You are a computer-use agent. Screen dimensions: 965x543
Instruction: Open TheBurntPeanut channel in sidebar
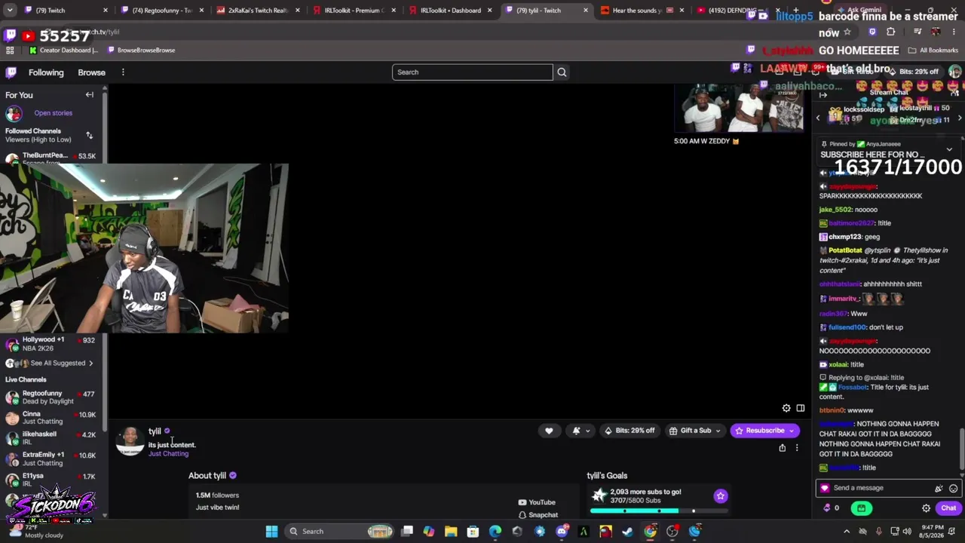click(x=51, y=157)
